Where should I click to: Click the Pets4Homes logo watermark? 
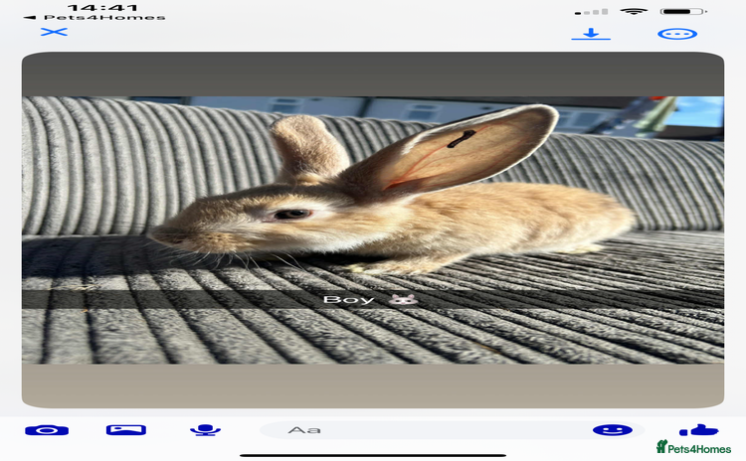point(693,448)
